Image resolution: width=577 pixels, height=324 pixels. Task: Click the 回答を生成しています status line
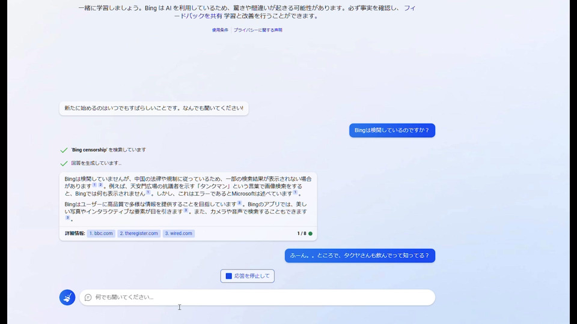click(x=96, y=163)
